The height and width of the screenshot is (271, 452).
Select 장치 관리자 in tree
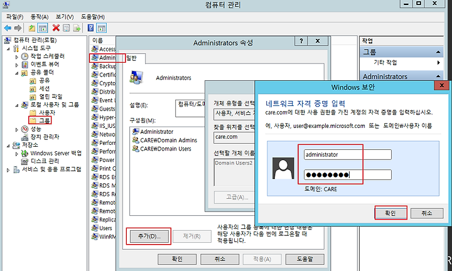coord(45,137)
